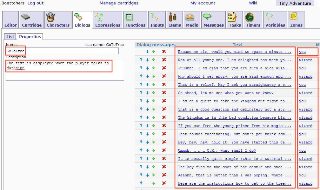This screenshot has width=320, height=190.
Task: Open the Tasks tab with checklist icon
Action: click(235, 20)
